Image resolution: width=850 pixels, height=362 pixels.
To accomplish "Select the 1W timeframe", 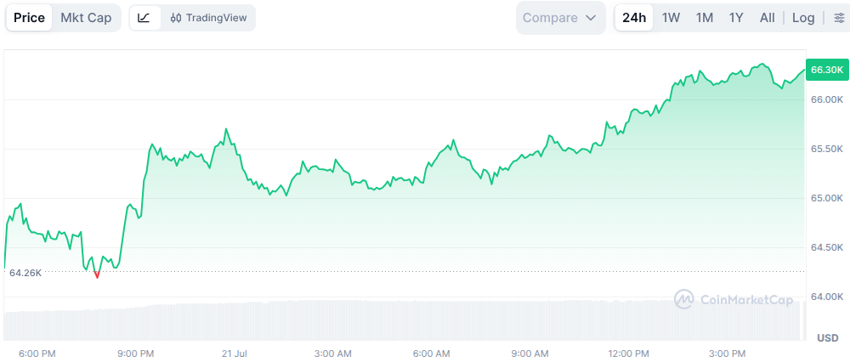I will click(671, 18).
